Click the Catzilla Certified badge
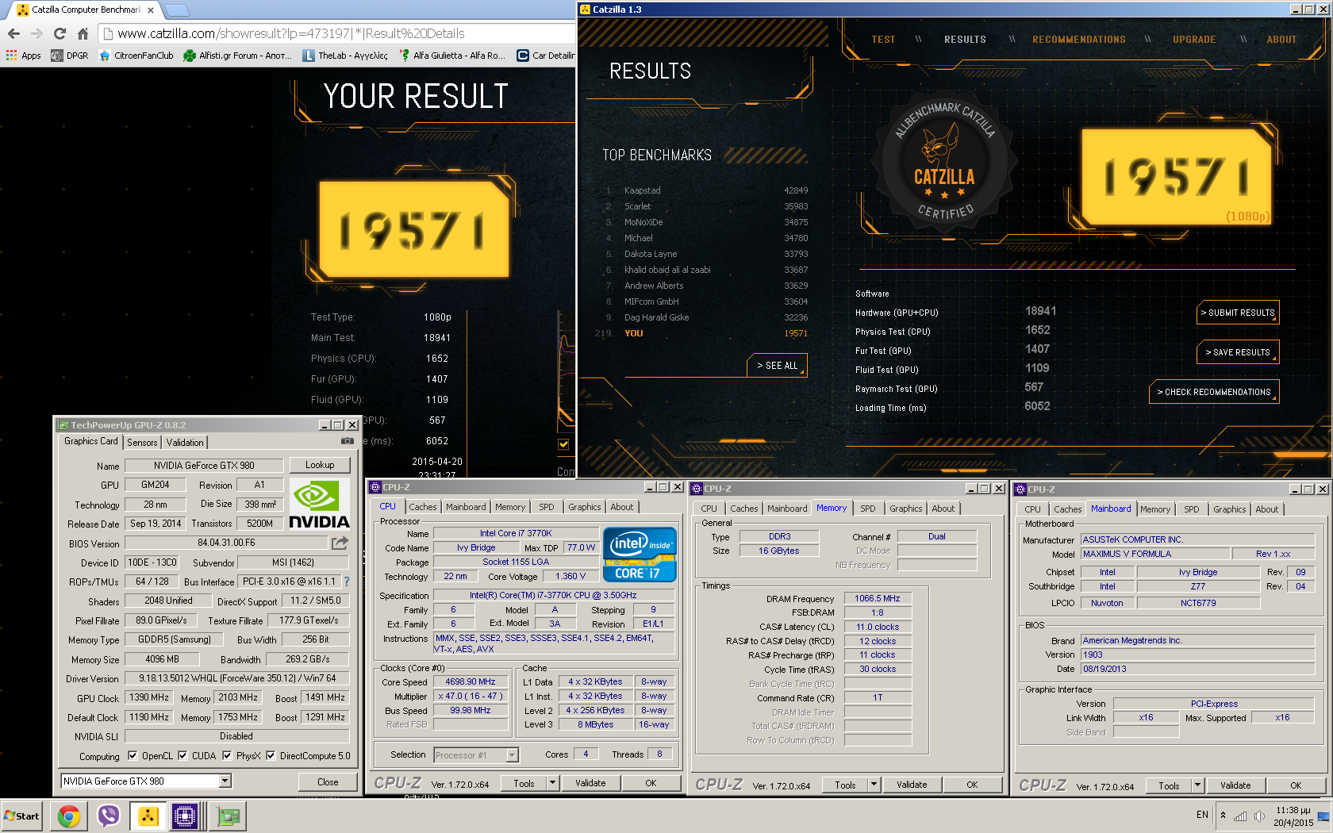This screenshot has height=833, width=1333. (944, 164)
